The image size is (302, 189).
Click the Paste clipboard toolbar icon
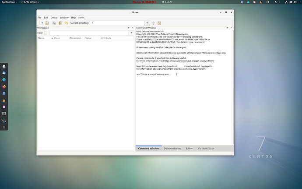tap(60, 23)
